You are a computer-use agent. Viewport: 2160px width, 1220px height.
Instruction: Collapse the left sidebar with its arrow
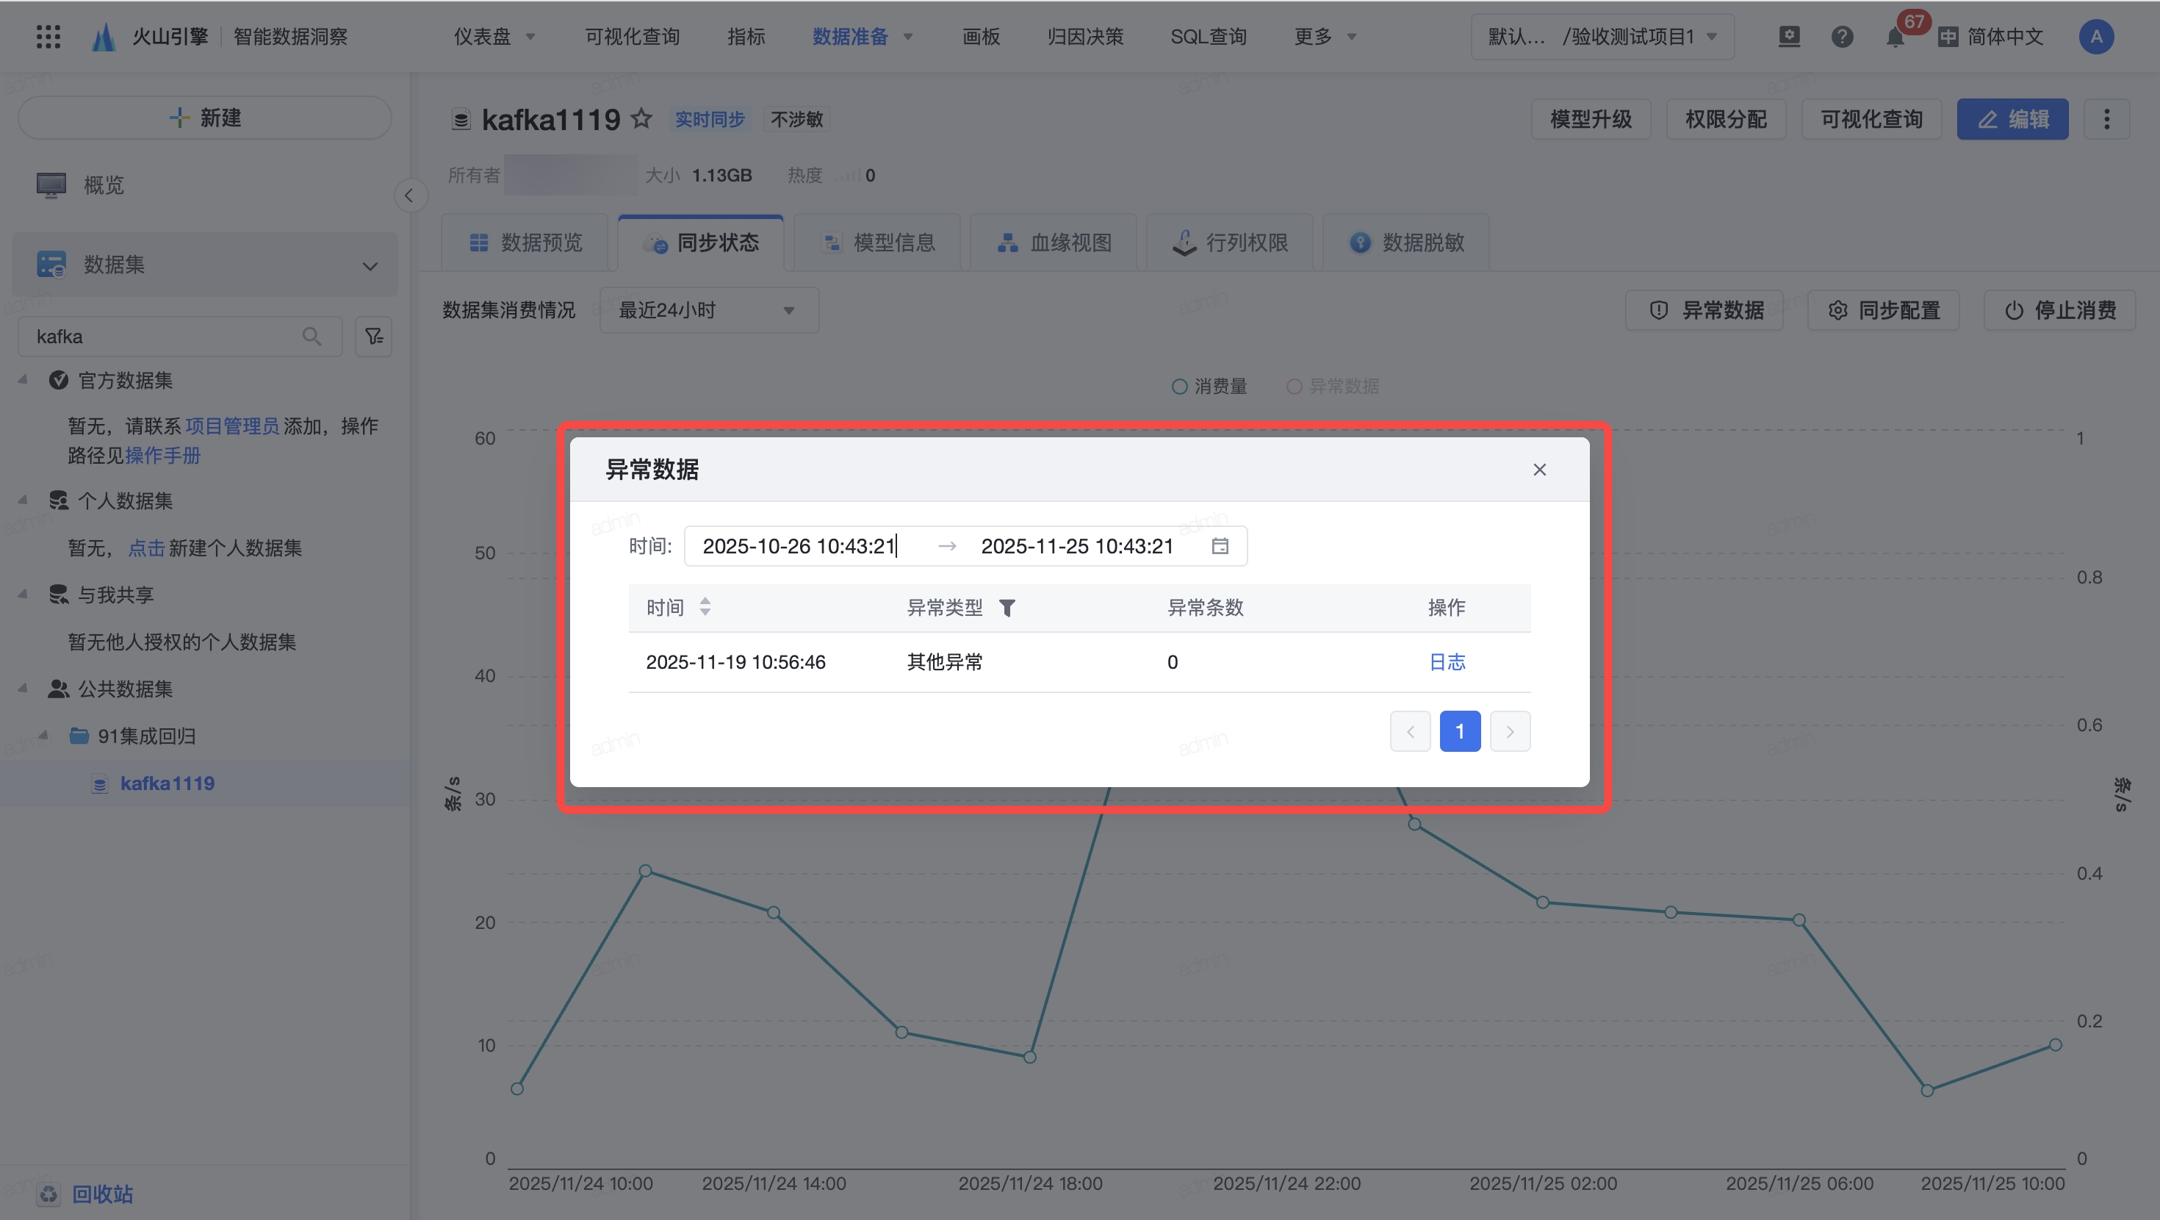point(409,195)
